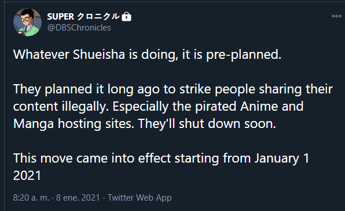This screenshot has width=345, height=211.
Task: Click the padlock protected-account icon
Action: pos(127,17)
